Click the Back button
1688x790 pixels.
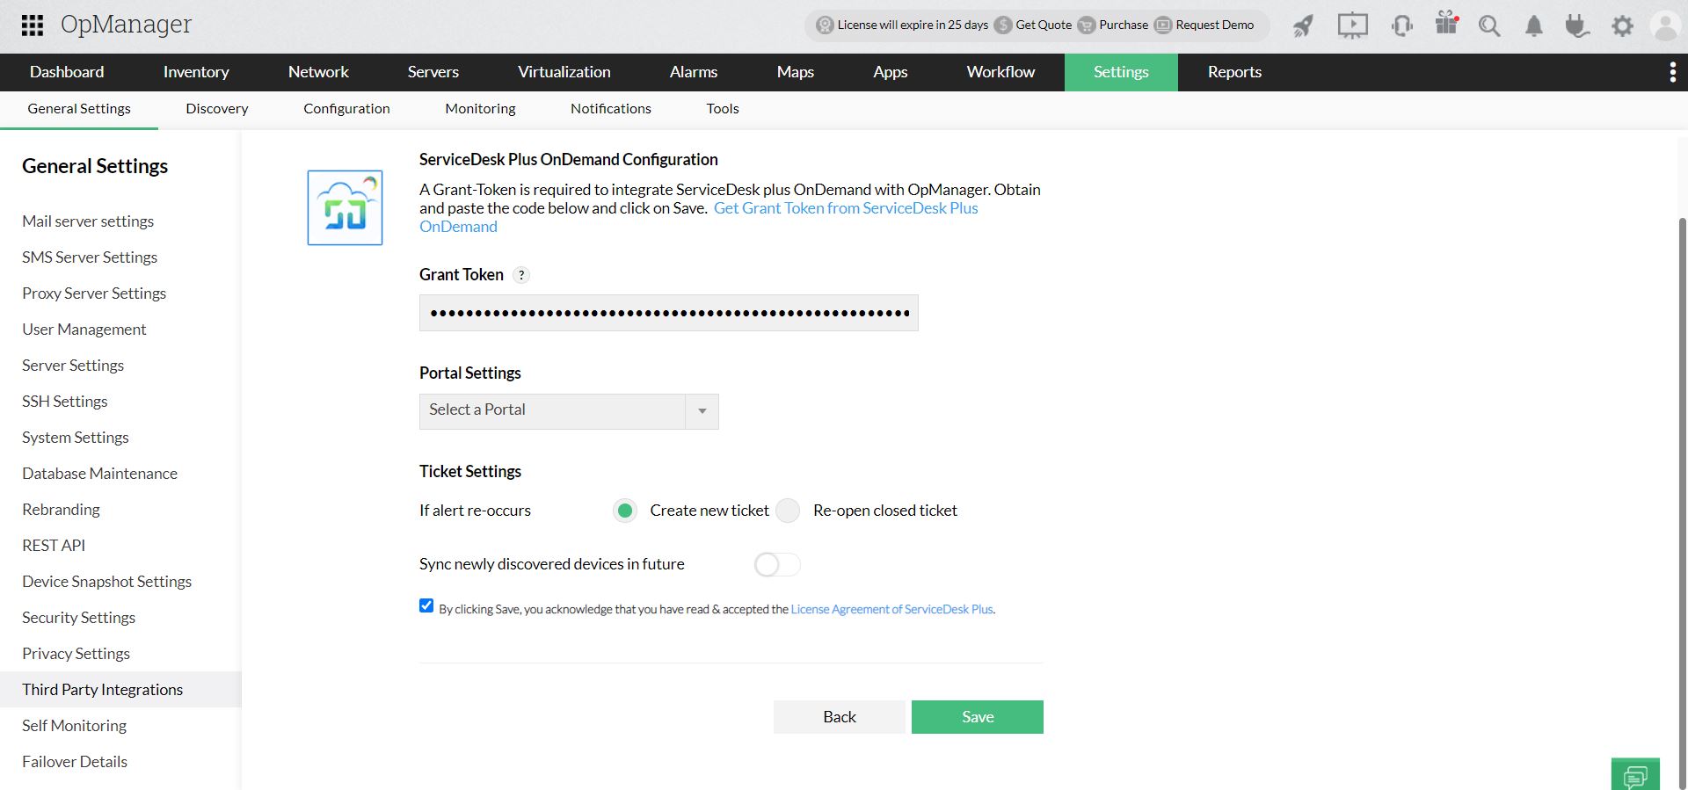pos(840,717)
